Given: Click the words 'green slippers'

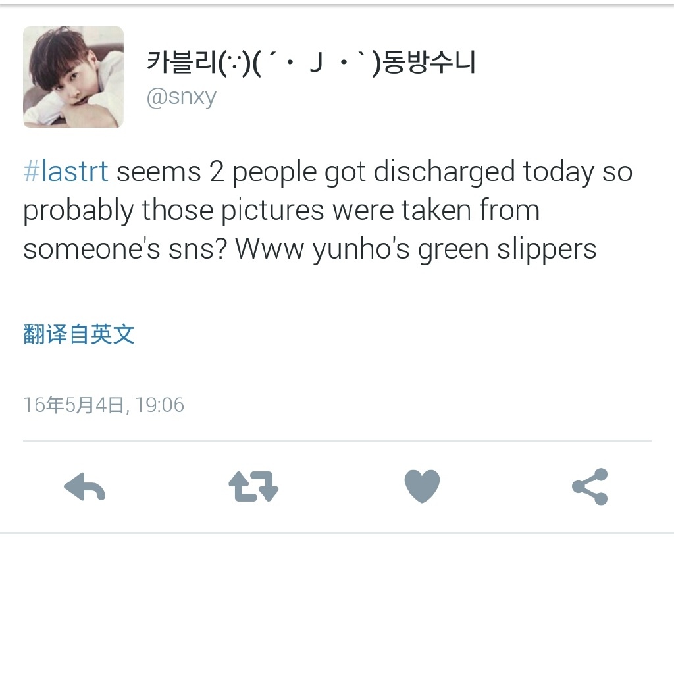Looking at the screenshot, I should coord(507,251).
